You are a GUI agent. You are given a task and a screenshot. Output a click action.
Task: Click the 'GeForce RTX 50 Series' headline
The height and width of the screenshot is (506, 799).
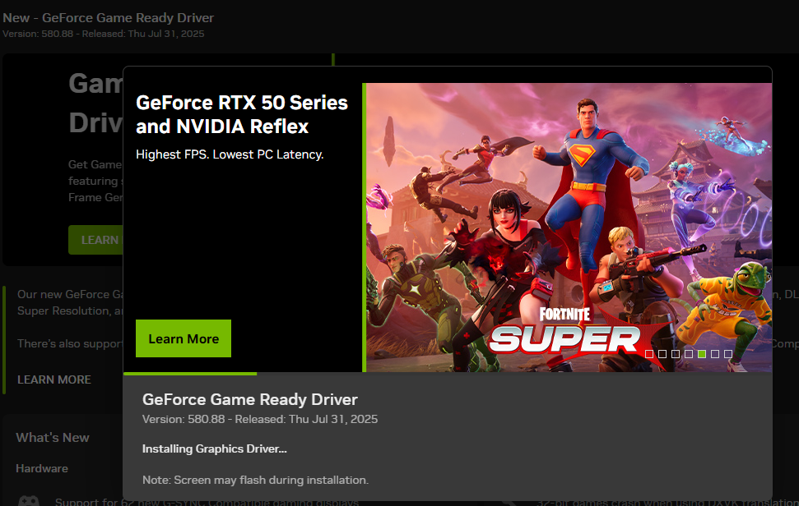coord(242,114)
